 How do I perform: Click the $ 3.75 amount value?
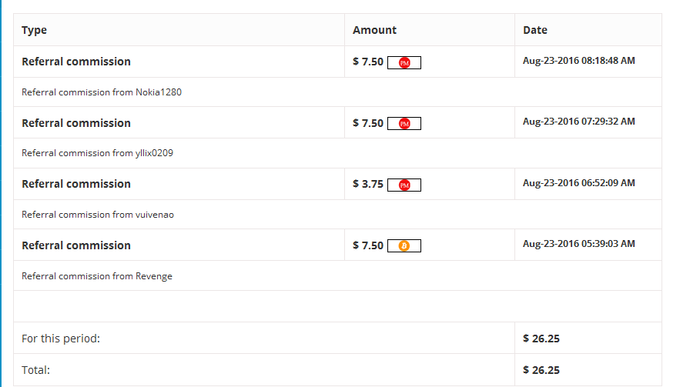tap(368, 185)
